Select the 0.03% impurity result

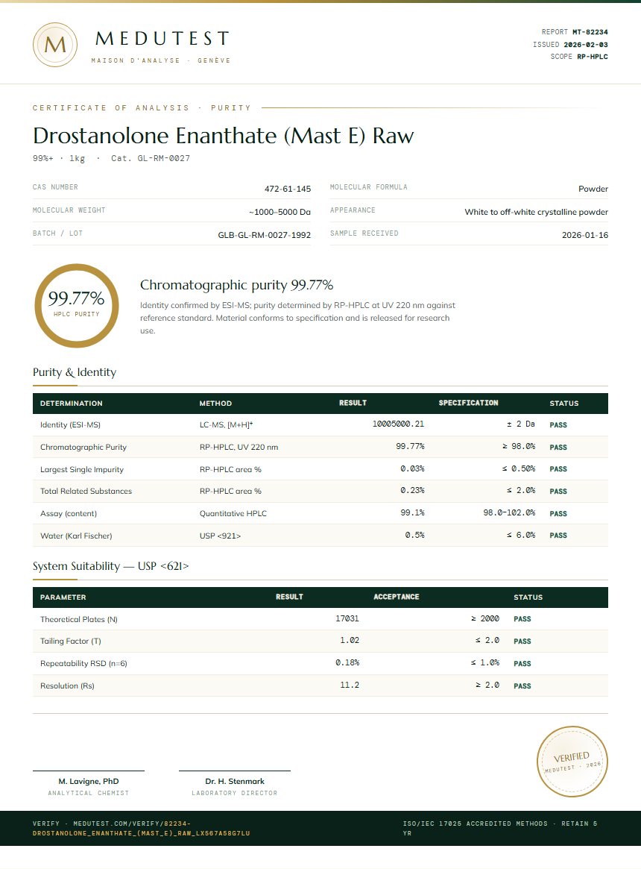pyautogui.click(x=412, y=469)
